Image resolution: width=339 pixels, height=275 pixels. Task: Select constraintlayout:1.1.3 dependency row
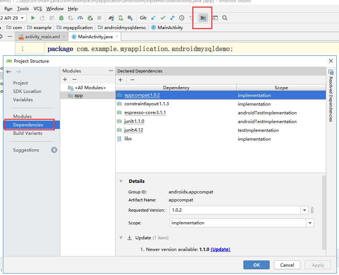221,104
